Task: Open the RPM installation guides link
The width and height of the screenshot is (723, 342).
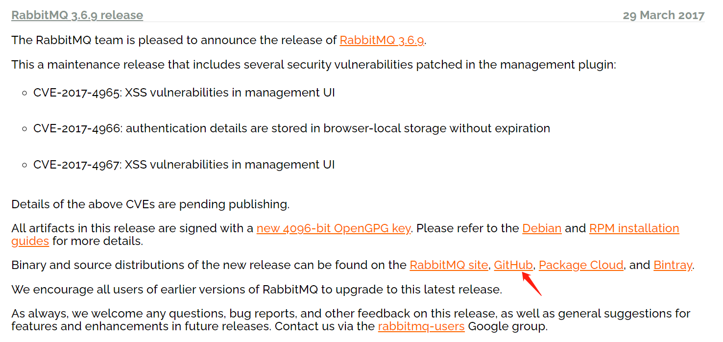Action: (634, 228)
